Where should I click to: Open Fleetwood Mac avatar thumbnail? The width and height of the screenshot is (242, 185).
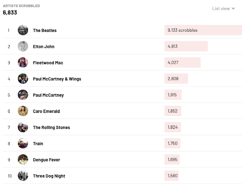pos(23,63)
